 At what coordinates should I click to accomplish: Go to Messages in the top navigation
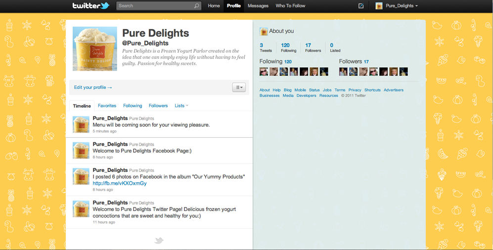[x=258, y=6]
